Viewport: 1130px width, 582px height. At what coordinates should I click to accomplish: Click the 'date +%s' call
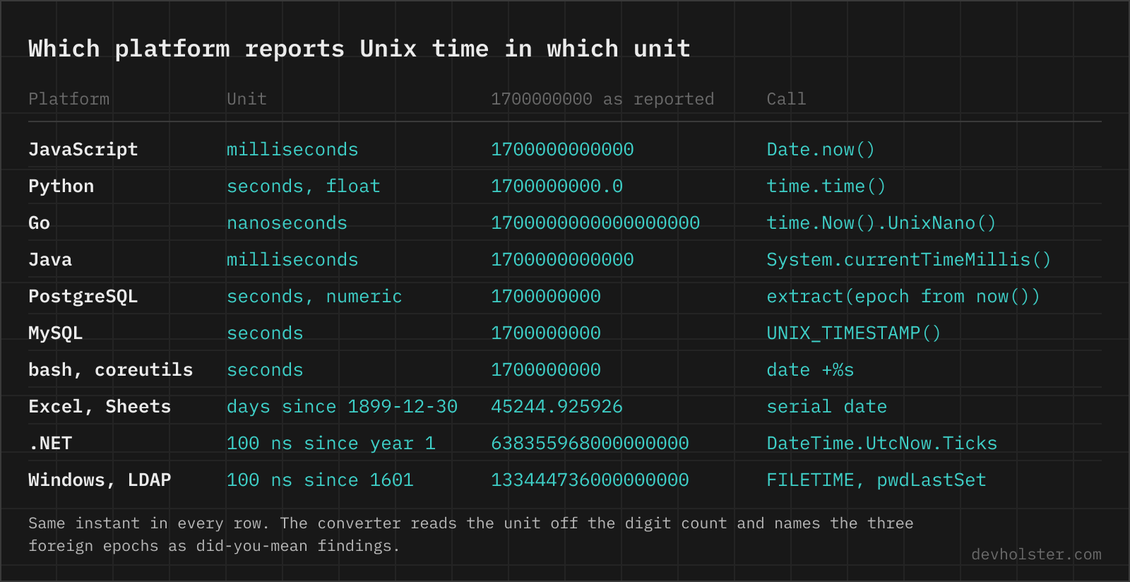coord(811,370)
